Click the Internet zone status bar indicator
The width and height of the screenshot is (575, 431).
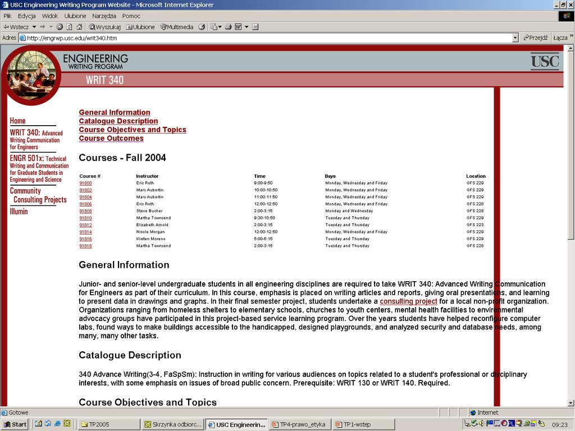484,412
